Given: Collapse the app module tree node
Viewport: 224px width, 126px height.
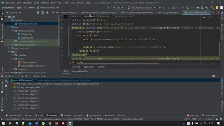Looking at the screenshot, I should (6, 17).
